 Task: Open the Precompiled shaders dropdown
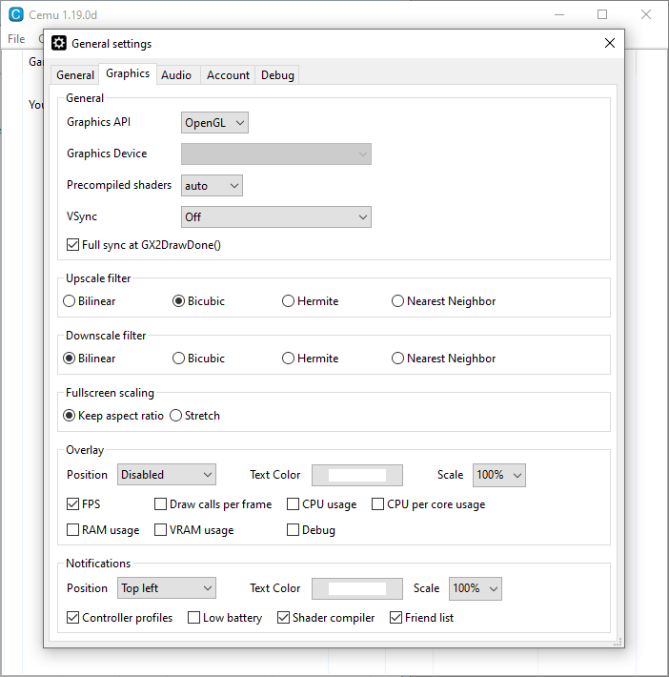click(x=212, y=186)
